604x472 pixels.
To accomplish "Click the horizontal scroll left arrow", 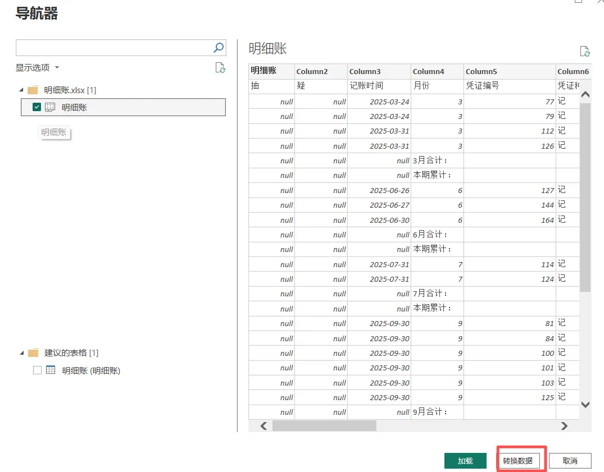I will point(264,426).
